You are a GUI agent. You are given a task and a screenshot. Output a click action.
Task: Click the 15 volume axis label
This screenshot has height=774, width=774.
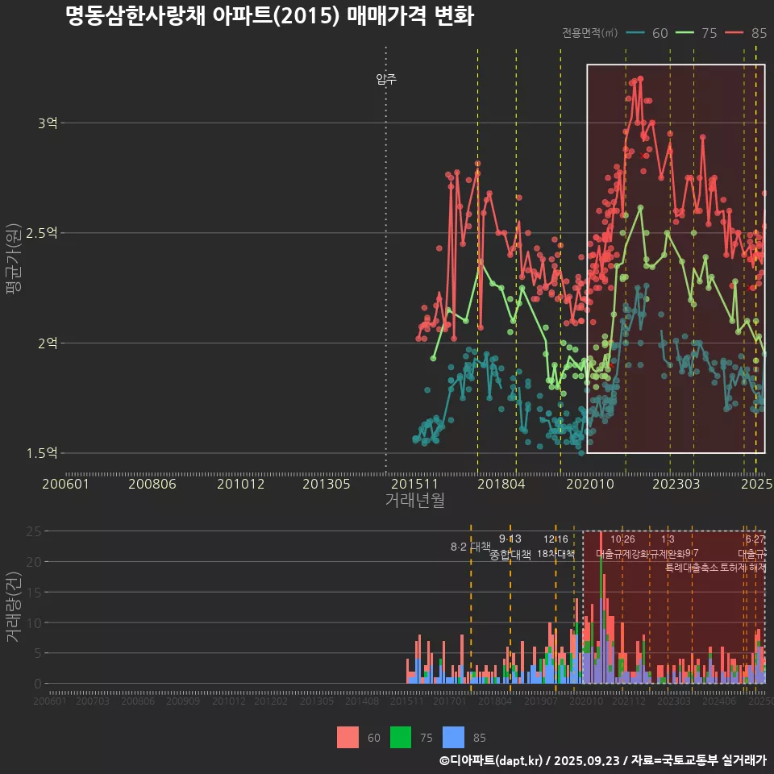34,593
